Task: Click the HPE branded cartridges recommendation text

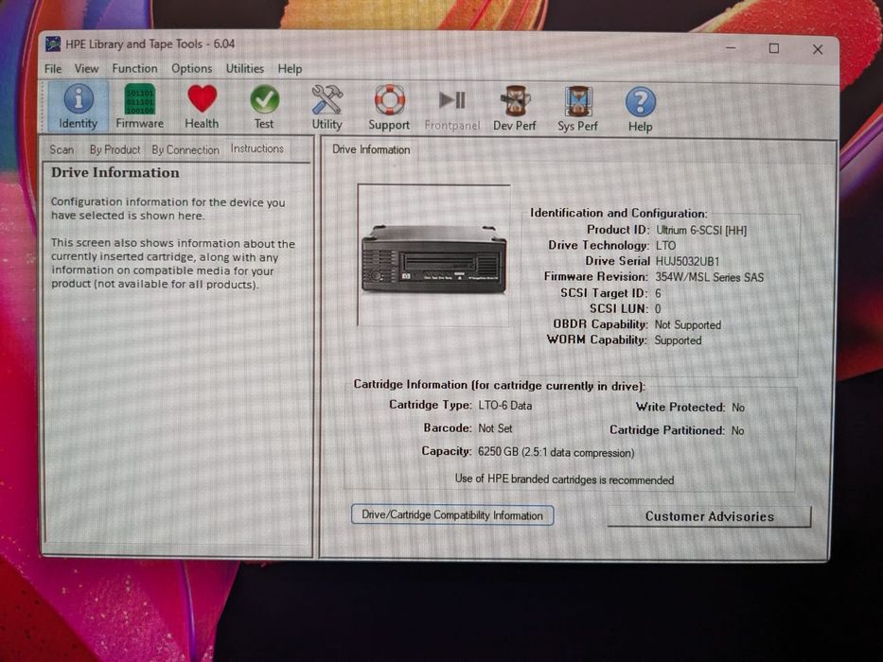Action: click(x=564, y=479)
